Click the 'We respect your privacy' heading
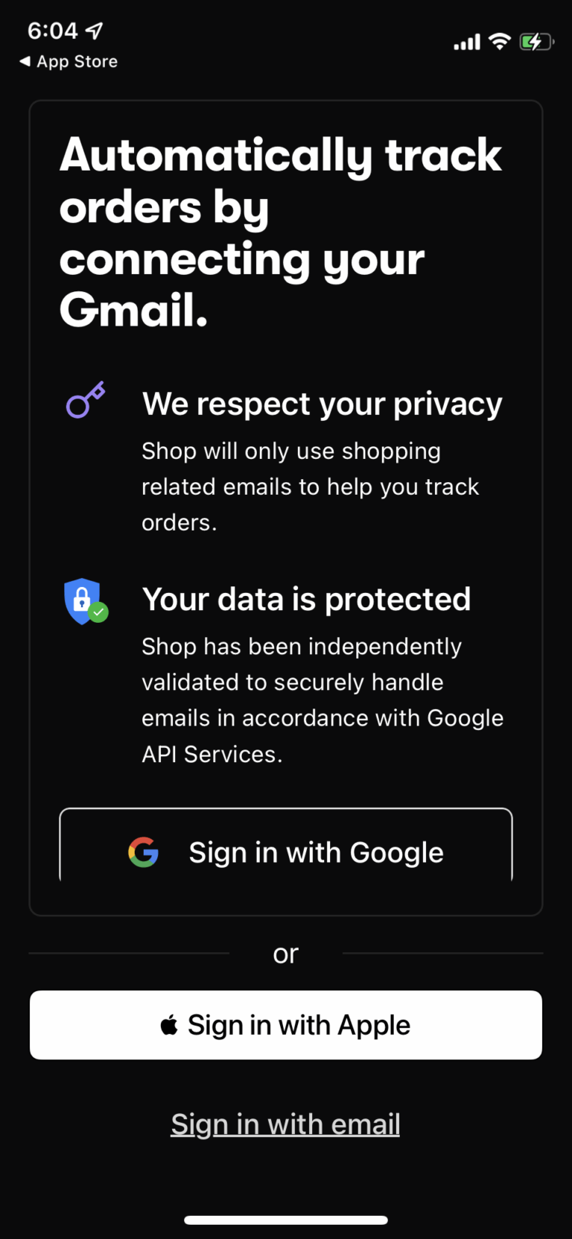 click(322, 403)
